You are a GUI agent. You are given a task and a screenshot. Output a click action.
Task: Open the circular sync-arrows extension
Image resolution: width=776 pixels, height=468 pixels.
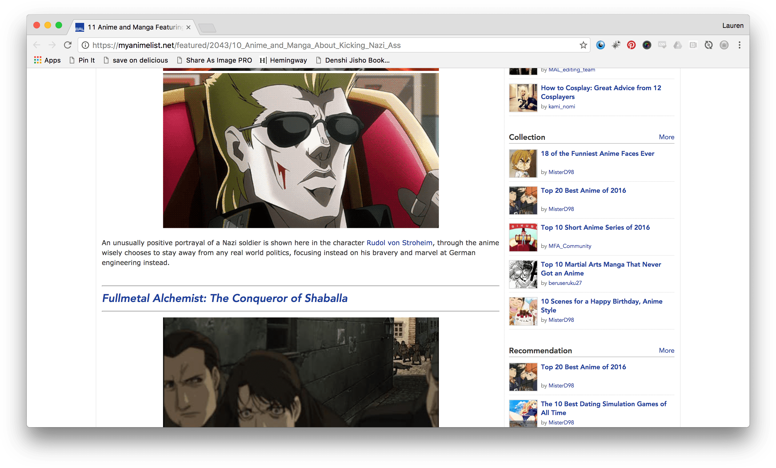[708, 45]
